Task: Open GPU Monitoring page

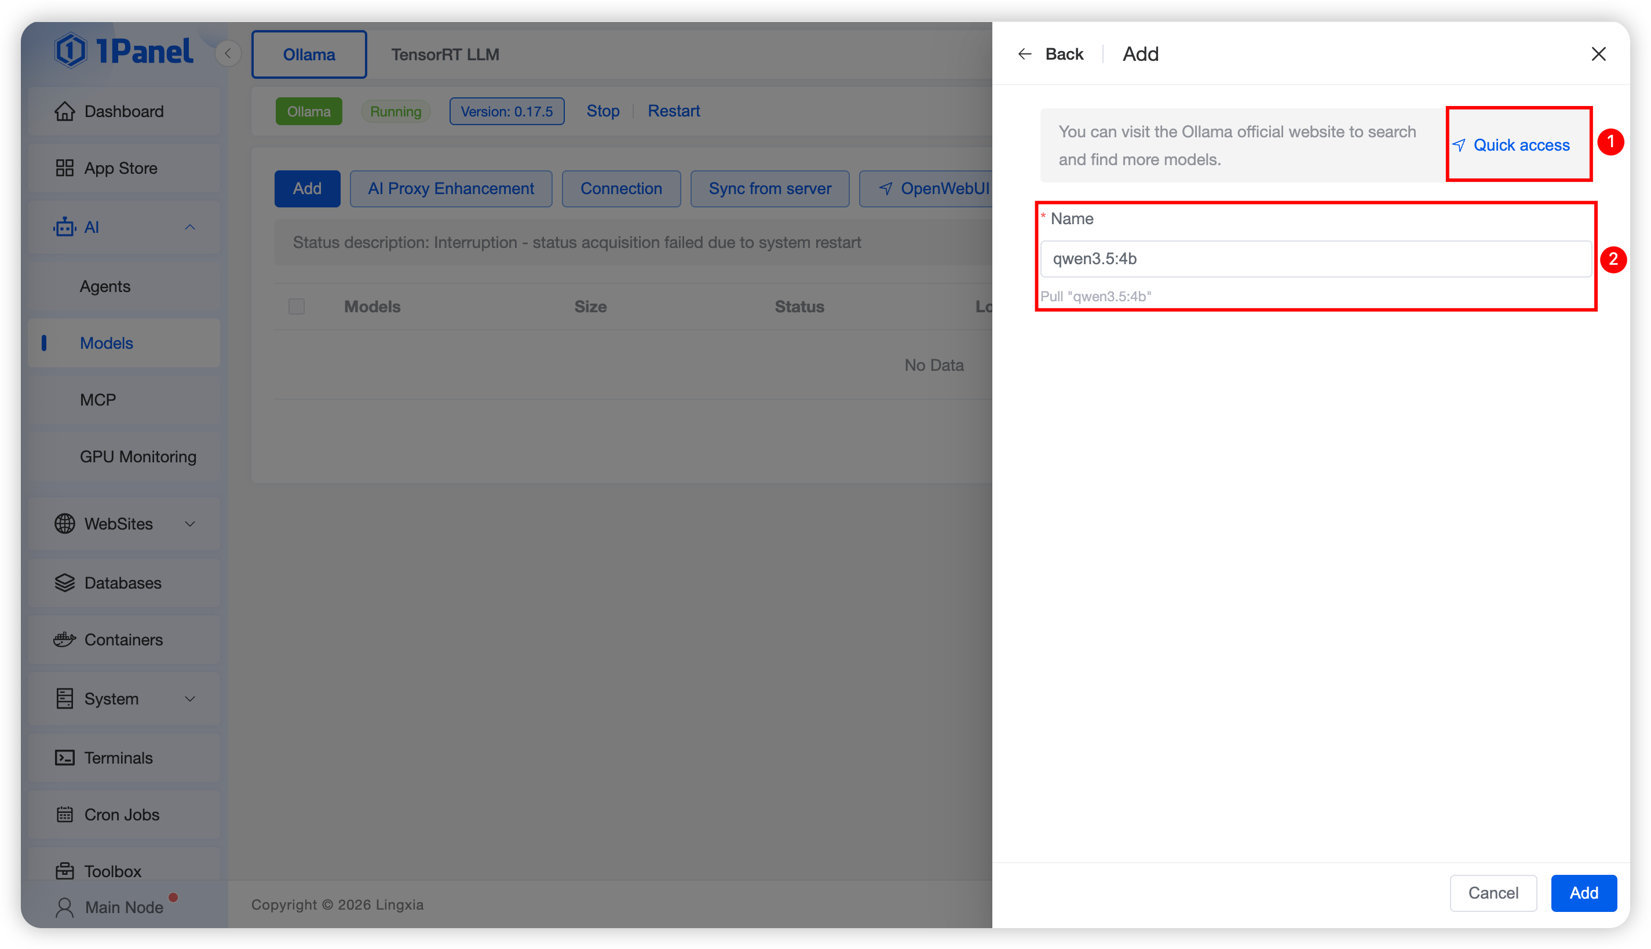Action: 137,457
